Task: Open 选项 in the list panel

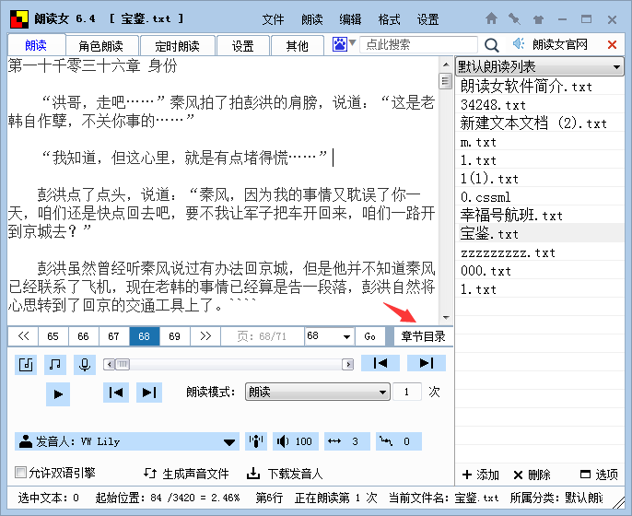Action: pyautogui.click(x=599, y=475)
